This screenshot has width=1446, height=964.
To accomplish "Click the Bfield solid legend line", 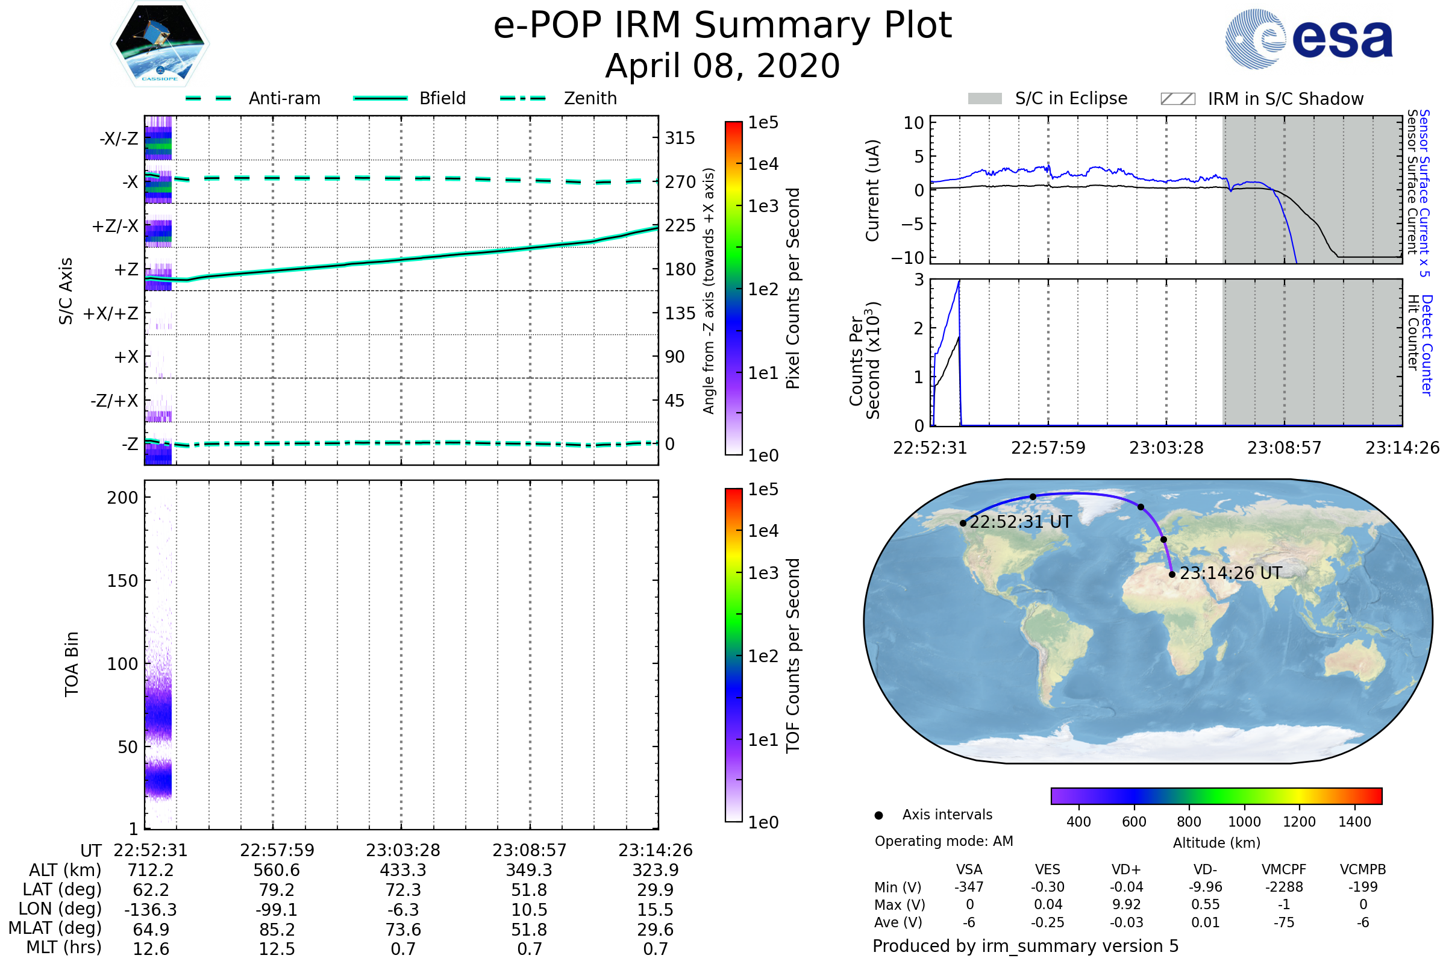I will [x=380, y=98].
